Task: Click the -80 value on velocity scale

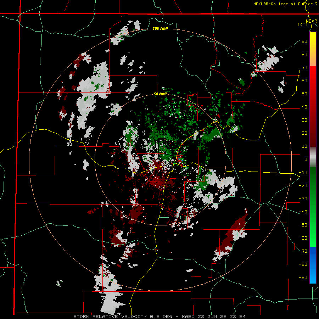Action: (303, 264)
